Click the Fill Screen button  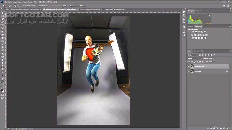coord(82,6)
